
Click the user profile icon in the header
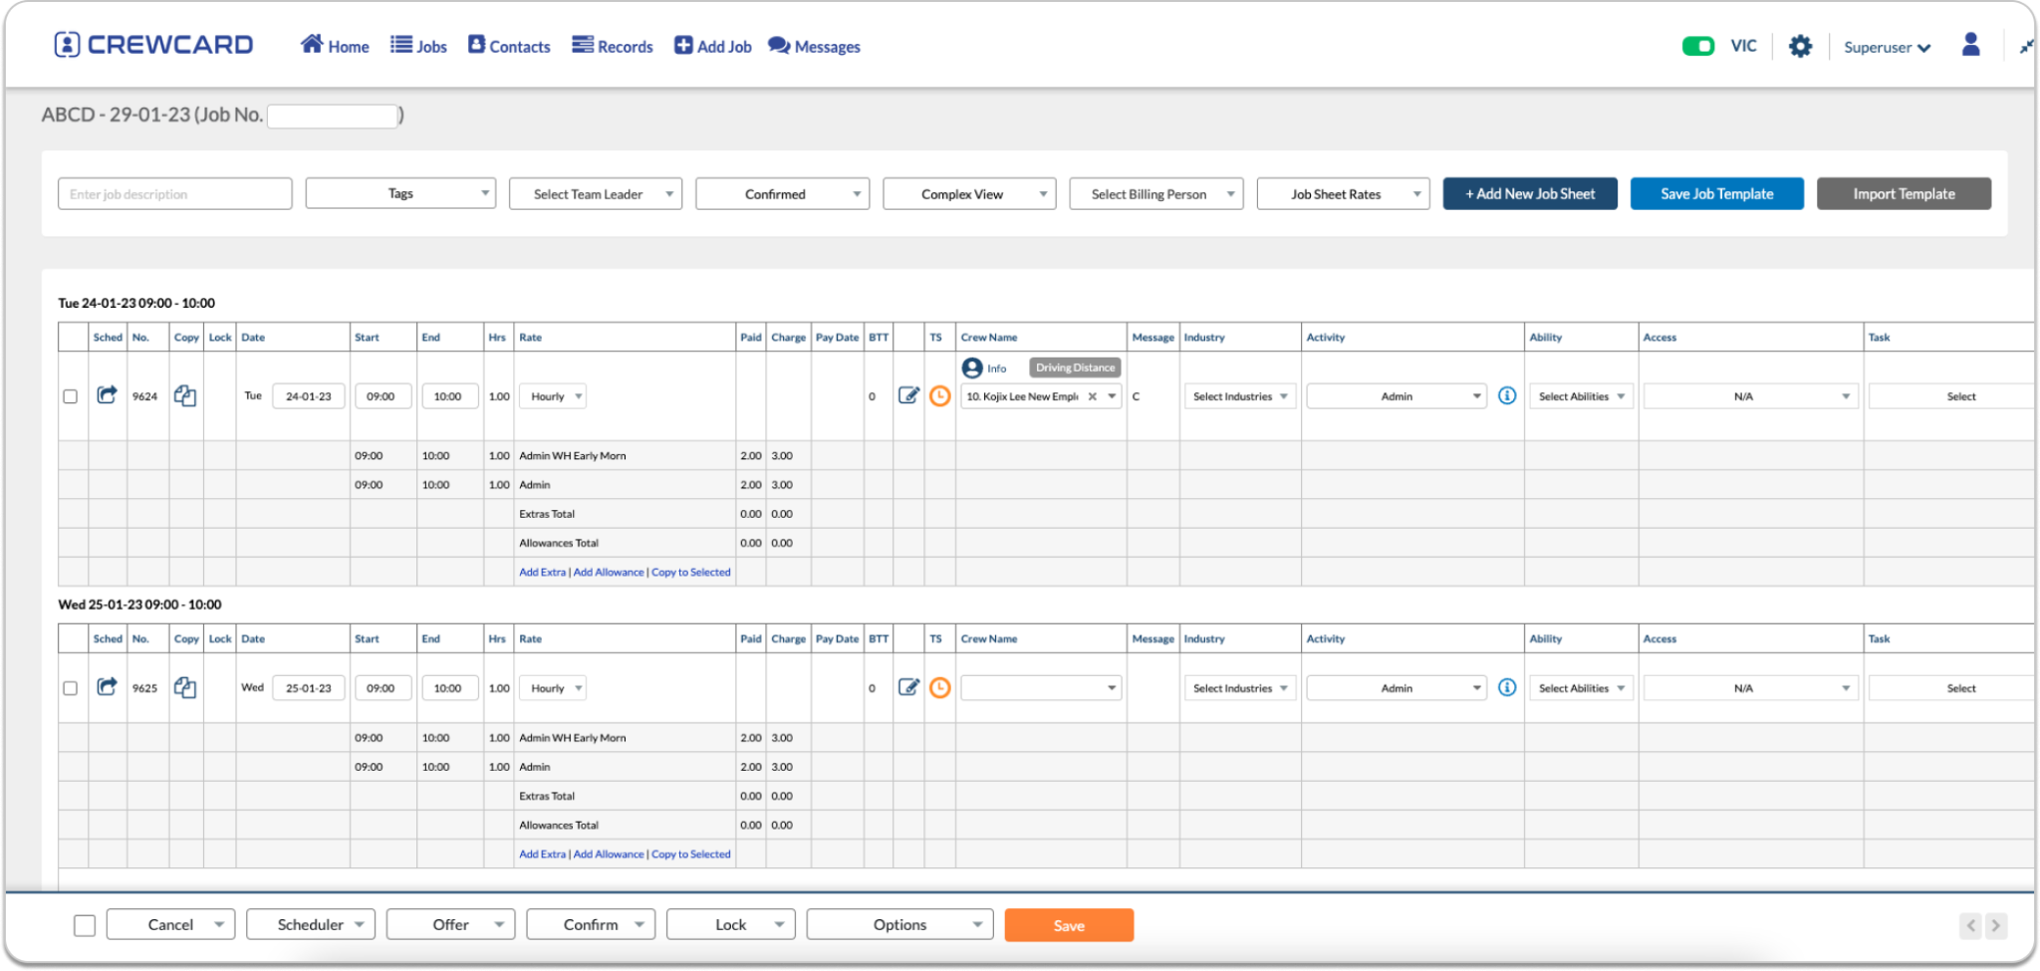[1970, 45]
